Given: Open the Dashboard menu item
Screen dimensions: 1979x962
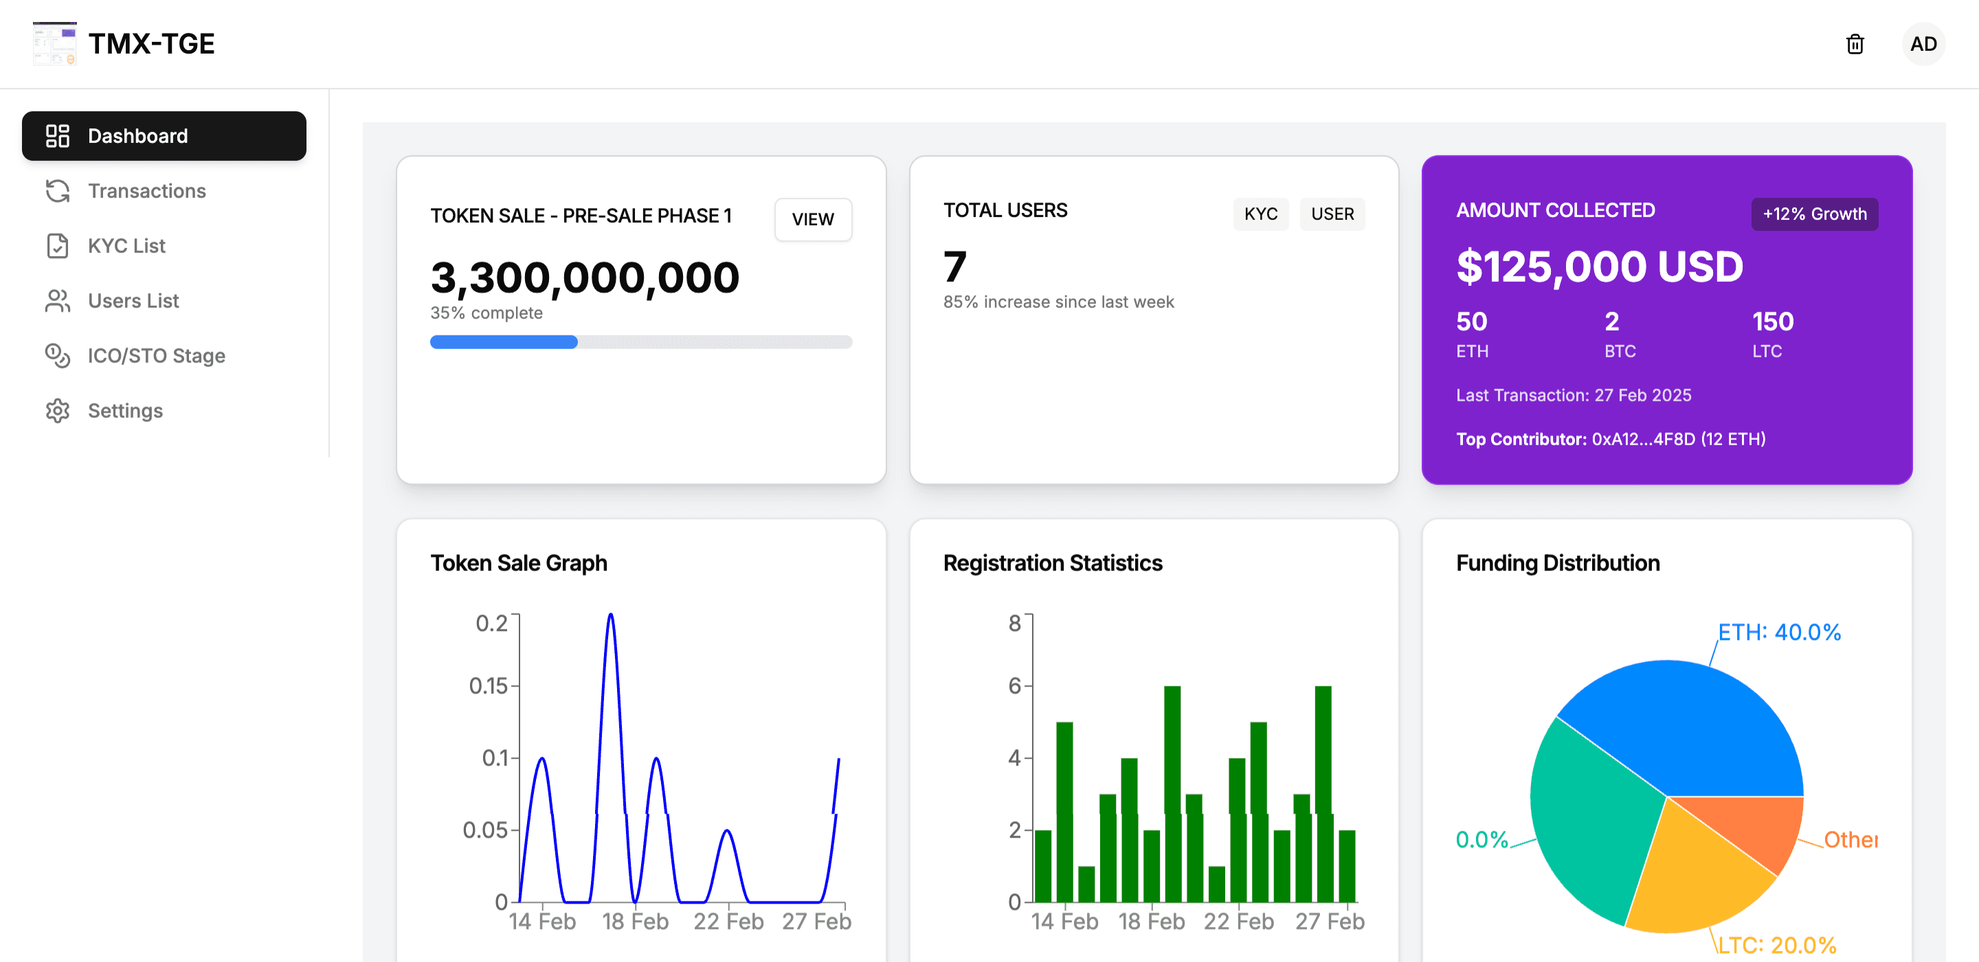Looking at the screenshot, I should tap(164, 136).
